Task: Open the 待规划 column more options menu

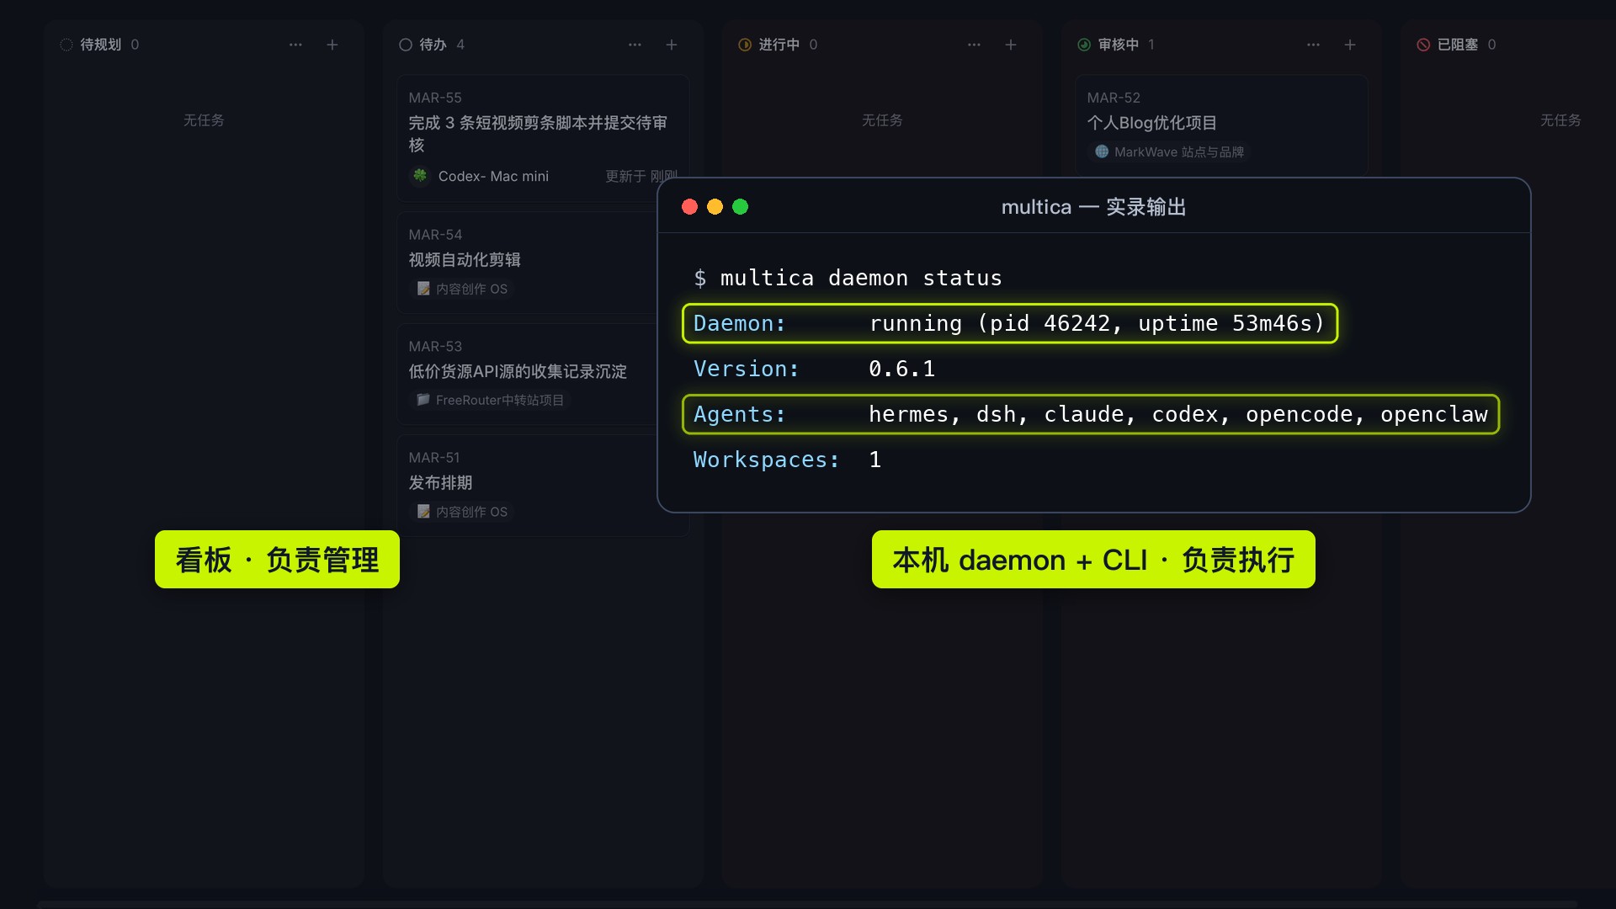Action: coord(295,45)
